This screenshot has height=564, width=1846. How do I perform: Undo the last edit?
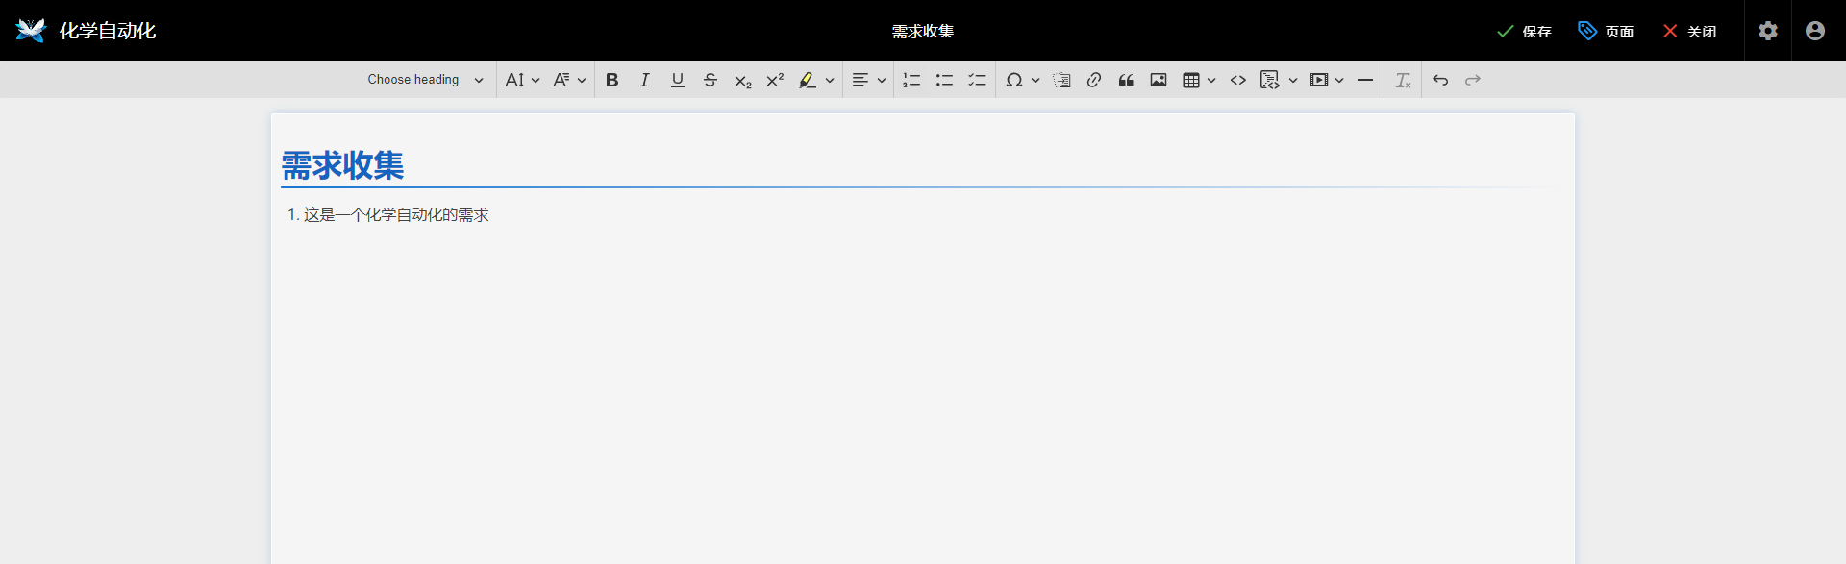[x=1439, y=80]
